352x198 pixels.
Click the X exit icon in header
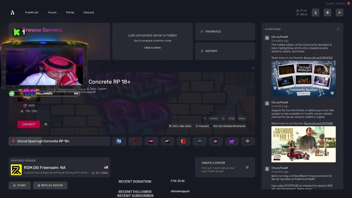click(x=339, y=12)
